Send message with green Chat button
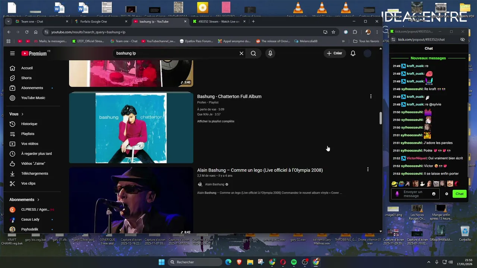The width and height of the screenshot is (477, 268). 459,194
